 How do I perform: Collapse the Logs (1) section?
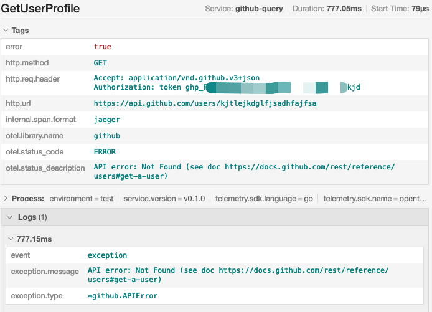click(x=8, y=217)
